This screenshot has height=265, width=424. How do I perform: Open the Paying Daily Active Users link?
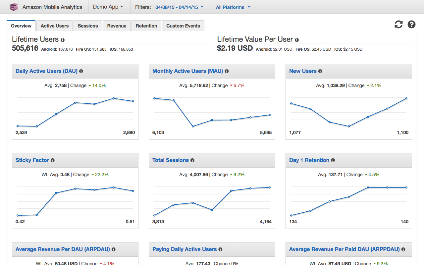185,249
